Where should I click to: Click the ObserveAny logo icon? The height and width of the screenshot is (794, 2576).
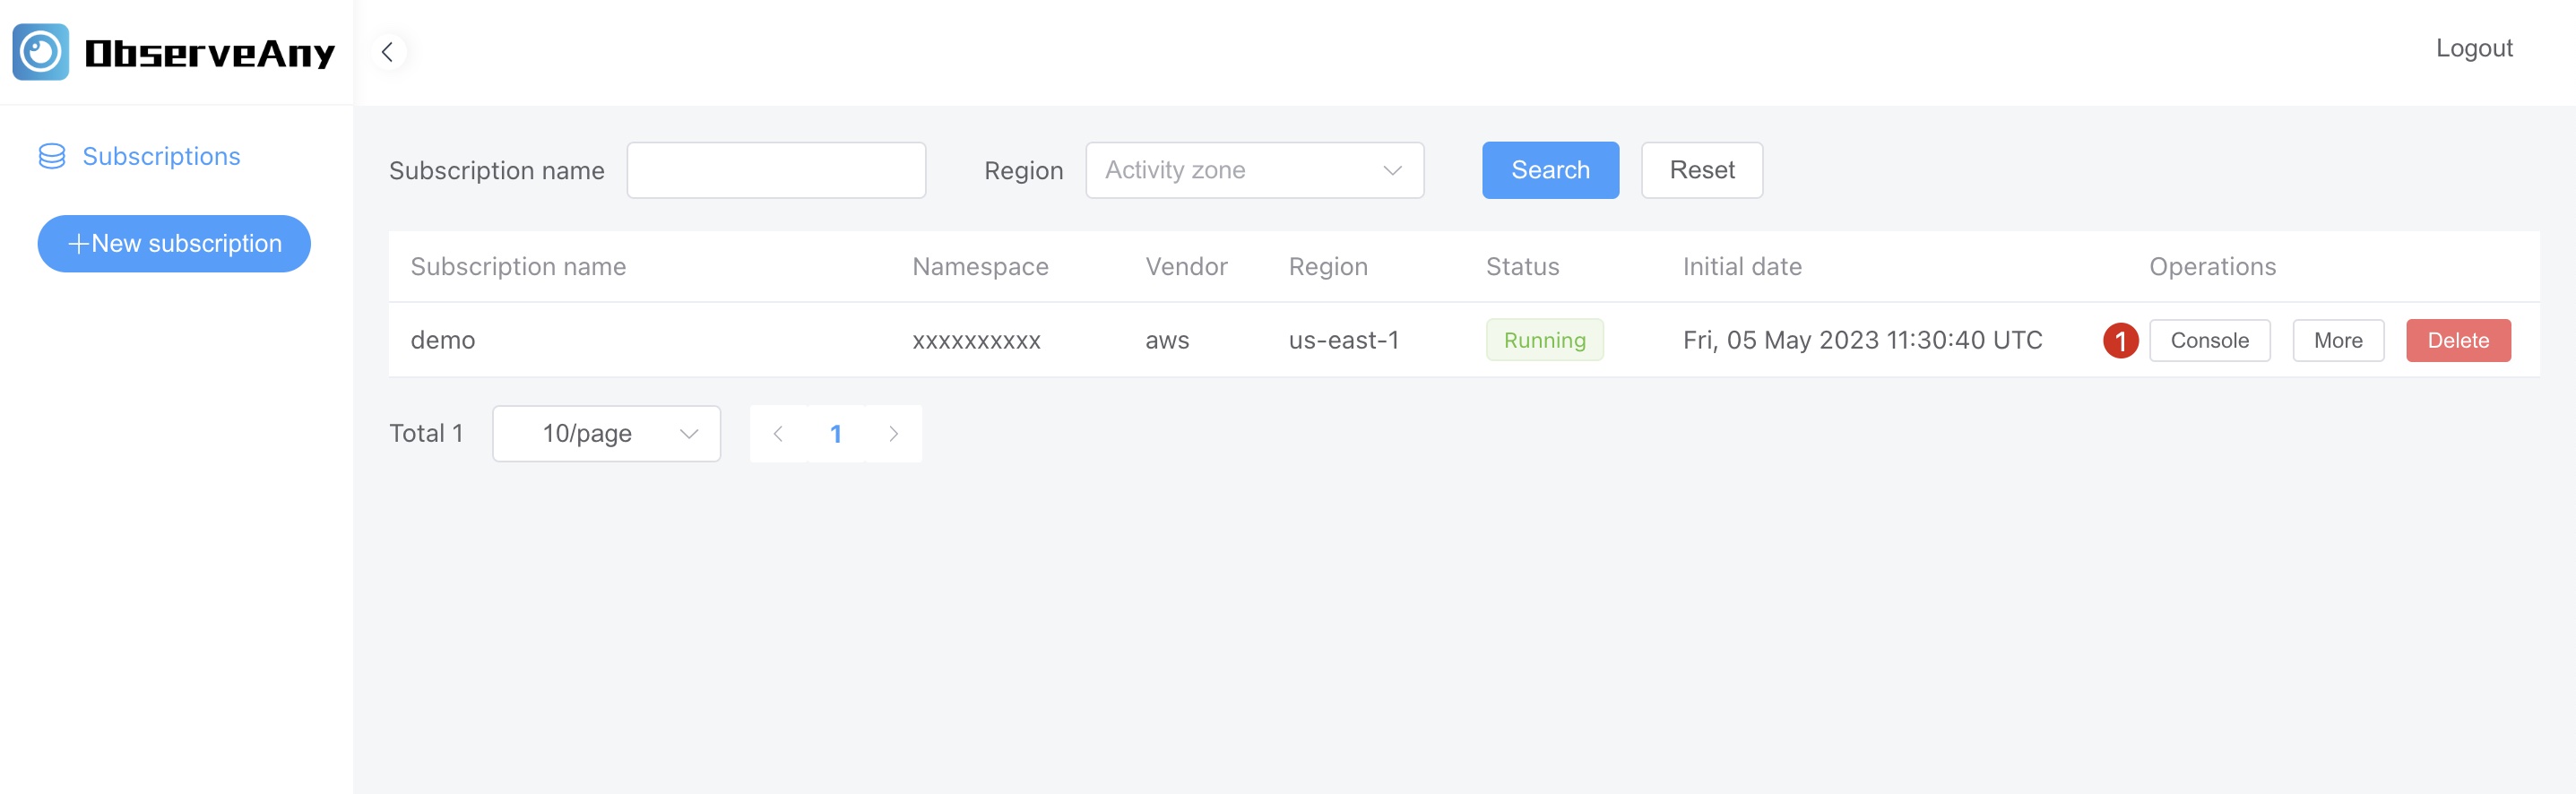(x=40, y=52)
